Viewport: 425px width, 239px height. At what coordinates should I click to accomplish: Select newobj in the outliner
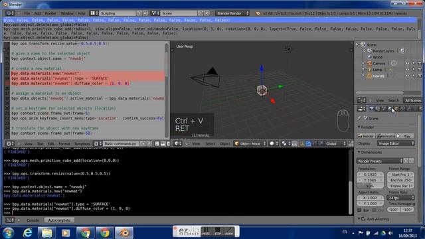(x=379, y=76)
